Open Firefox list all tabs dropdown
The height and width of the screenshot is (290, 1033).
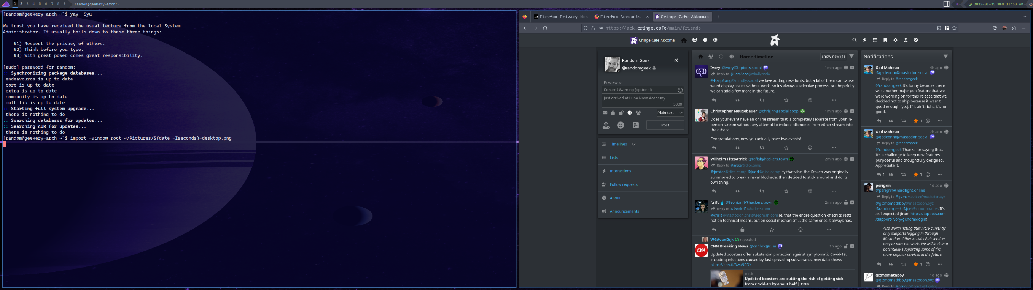[x=1025, y=17]
